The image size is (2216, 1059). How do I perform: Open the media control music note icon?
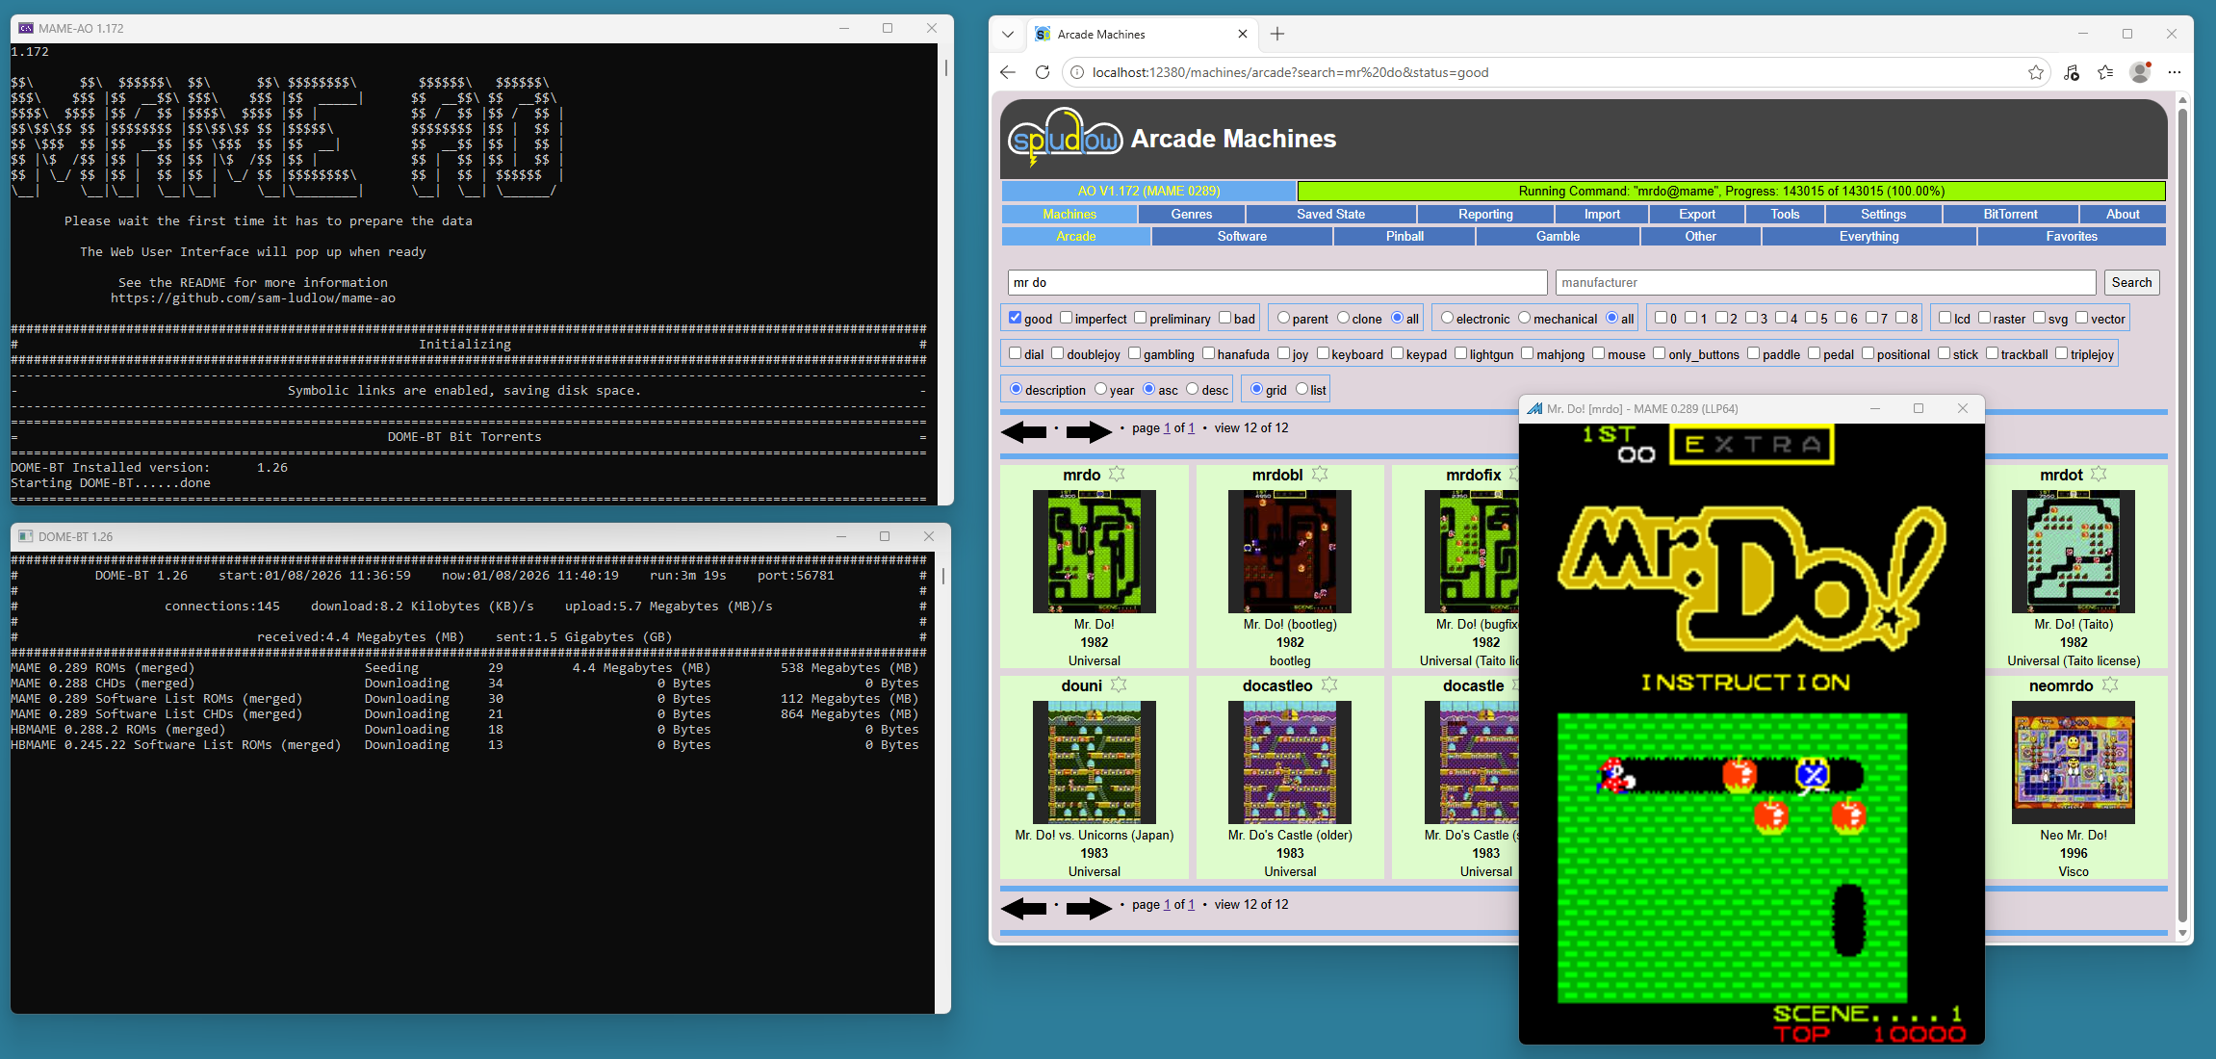coord(2072,72)
